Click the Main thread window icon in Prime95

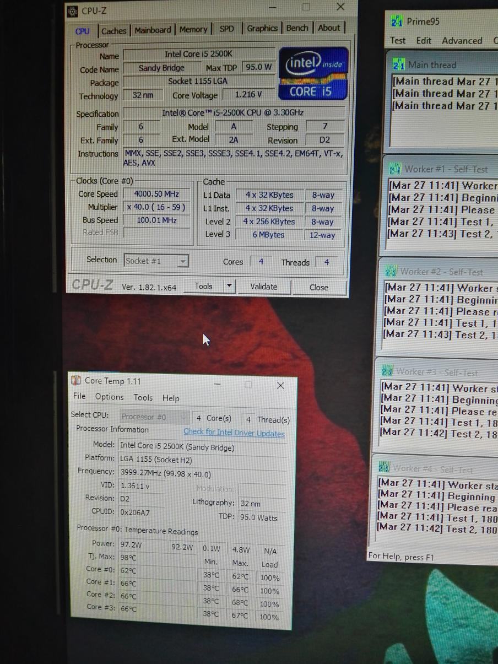coord(398,64)
